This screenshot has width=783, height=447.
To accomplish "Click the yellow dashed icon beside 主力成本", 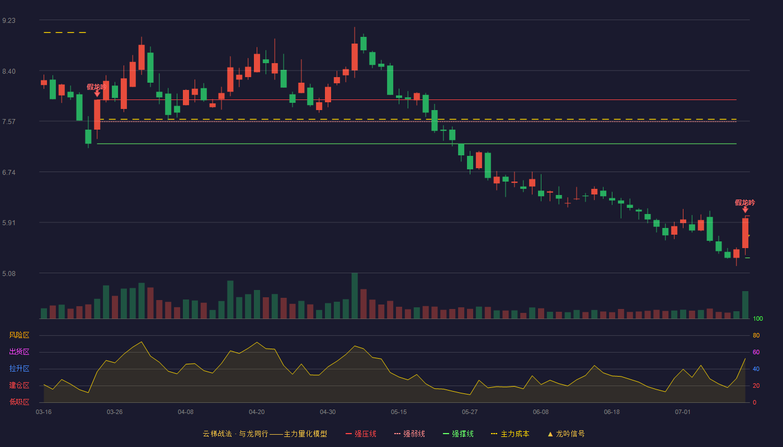I will coord(494,434).
